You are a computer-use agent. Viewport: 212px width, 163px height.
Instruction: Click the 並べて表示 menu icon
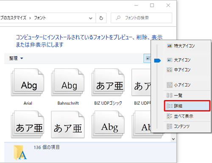coord(170,116)
